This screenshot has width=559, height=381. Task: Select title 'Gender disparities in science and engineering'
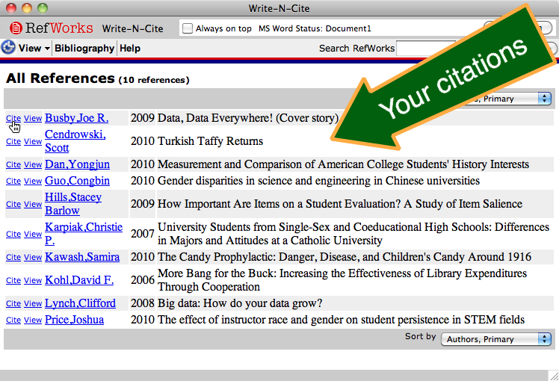click(318, 181)
